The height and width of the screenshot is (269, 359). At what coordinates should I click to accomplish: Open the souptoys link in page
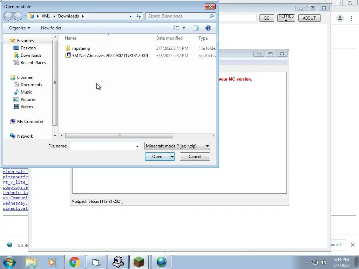point(15,187)
